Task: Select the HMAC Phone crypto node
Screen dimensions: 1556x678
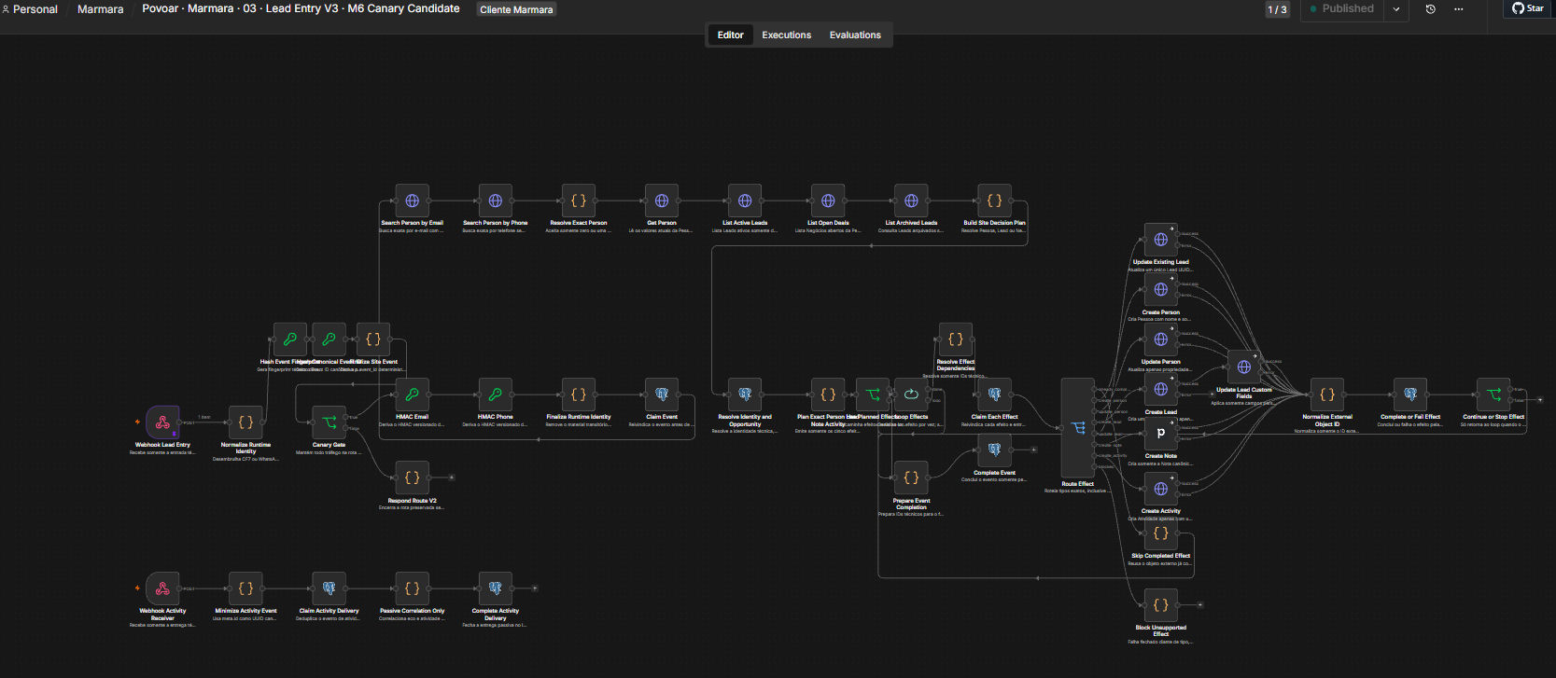Action: [495, 394]
